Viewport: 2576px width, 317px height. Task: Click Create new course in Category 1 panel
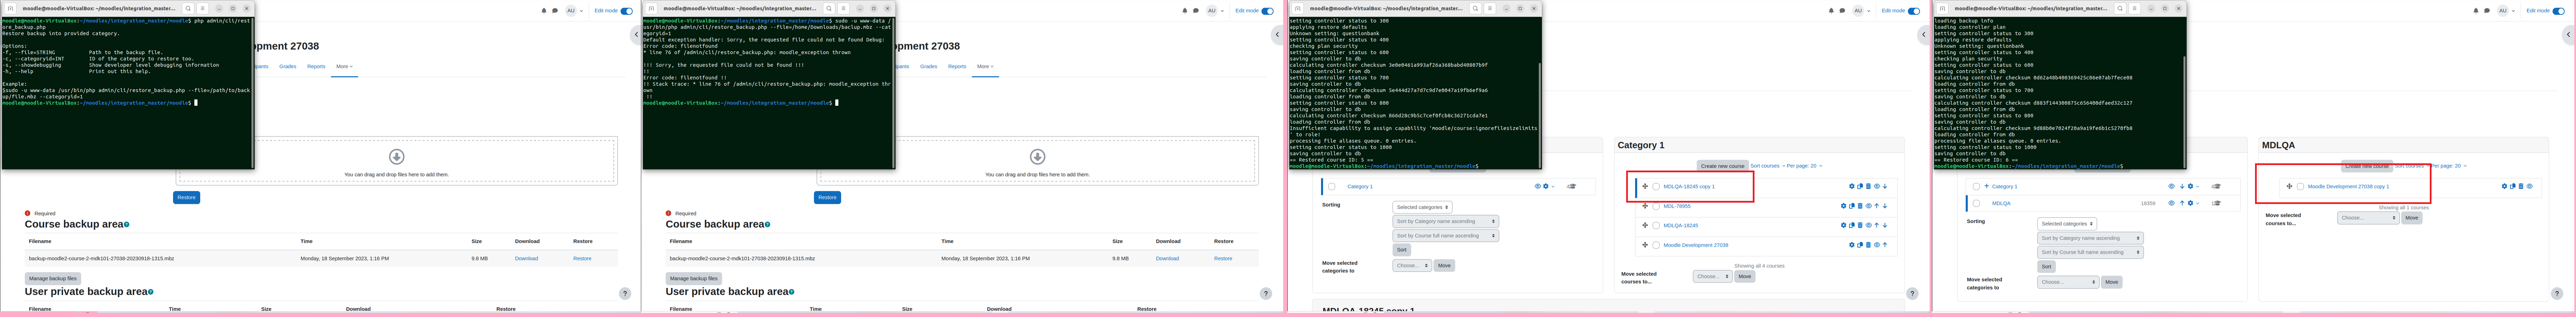(x=1722, y=165)
